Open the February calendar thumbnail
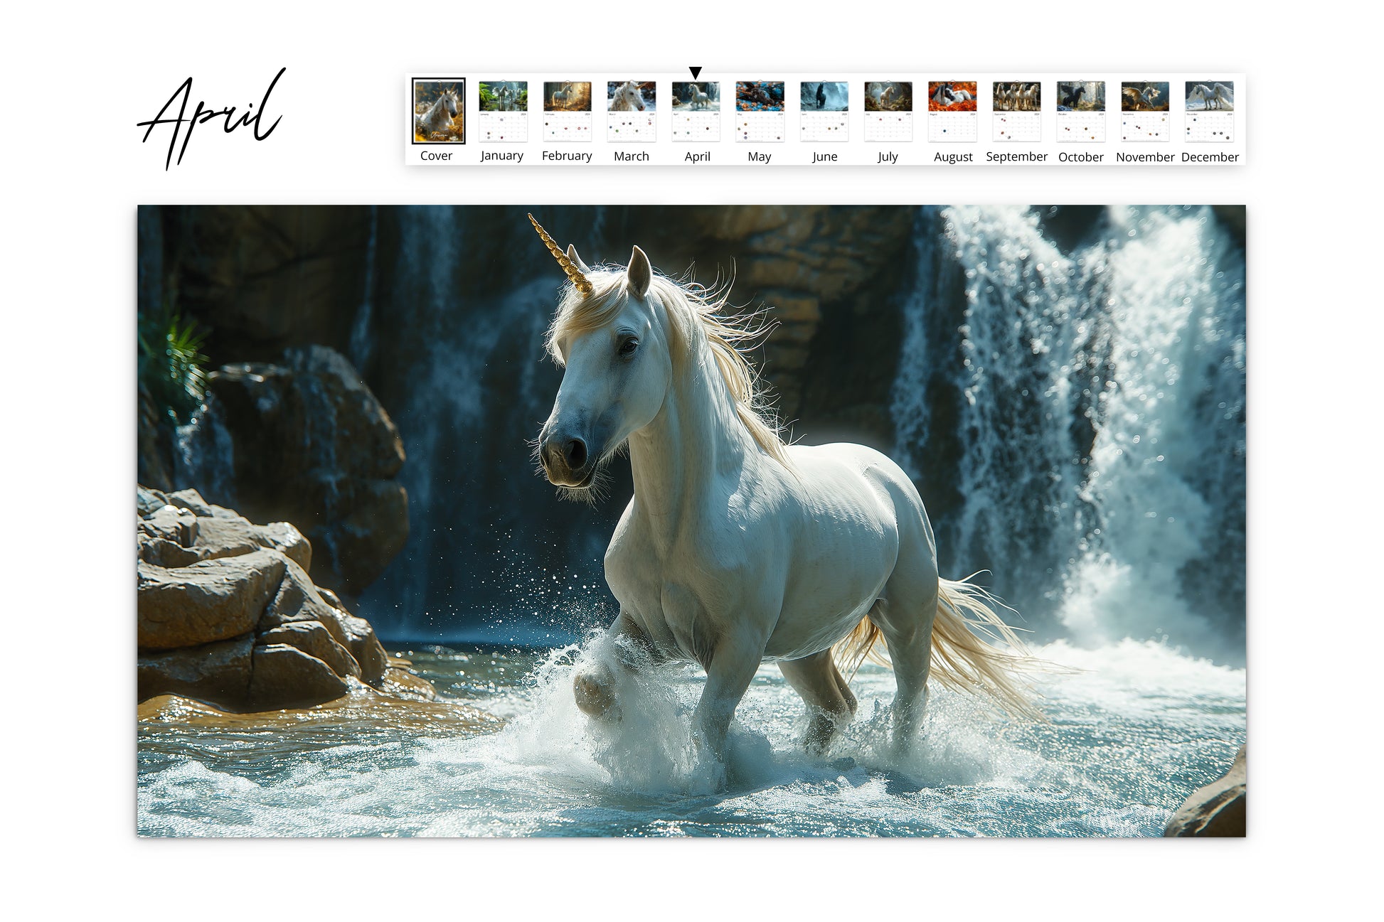Viewport: 1384px width, 922px height. tap(567, 112)
